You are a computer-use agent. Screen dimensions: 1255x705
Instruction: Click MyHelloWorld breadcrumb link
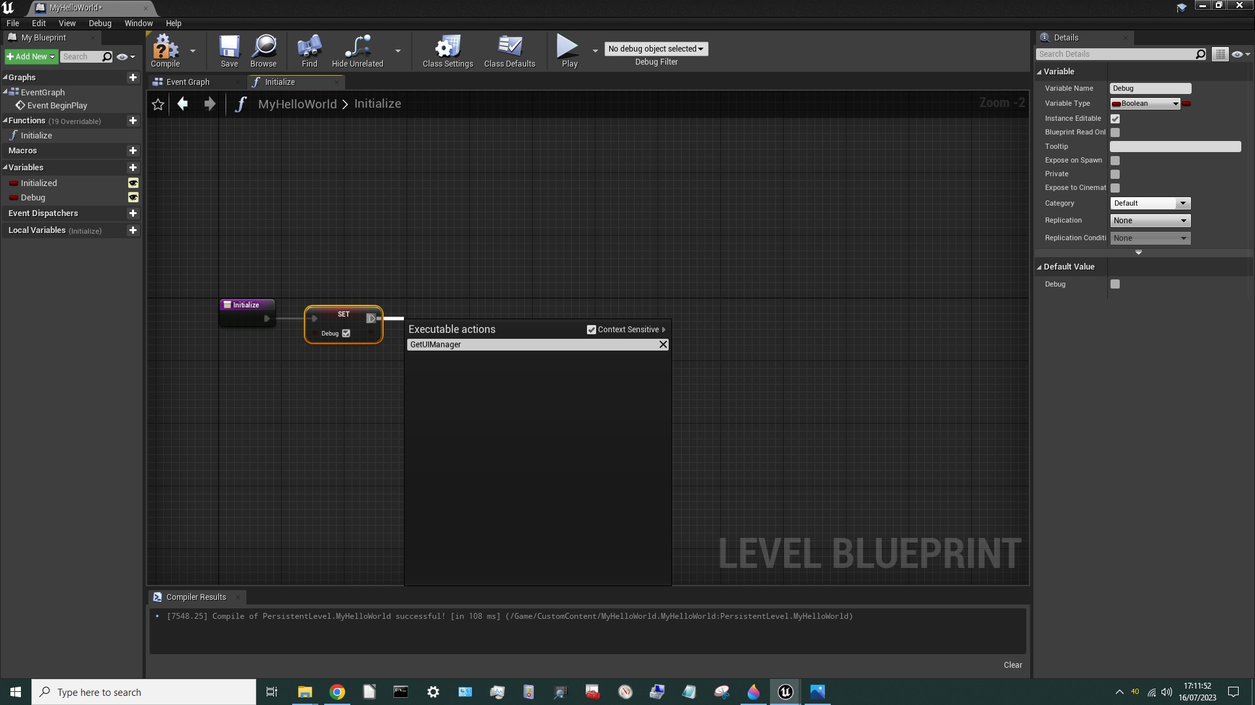pyautogui.click(x=297, y=104)
